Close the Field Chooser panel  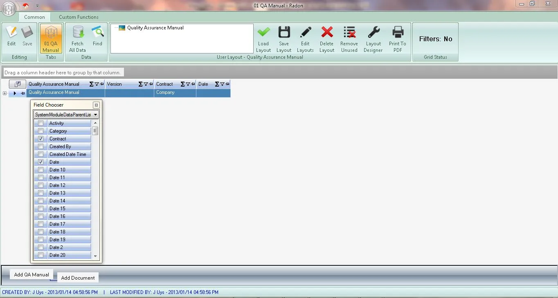click(96, 105)
